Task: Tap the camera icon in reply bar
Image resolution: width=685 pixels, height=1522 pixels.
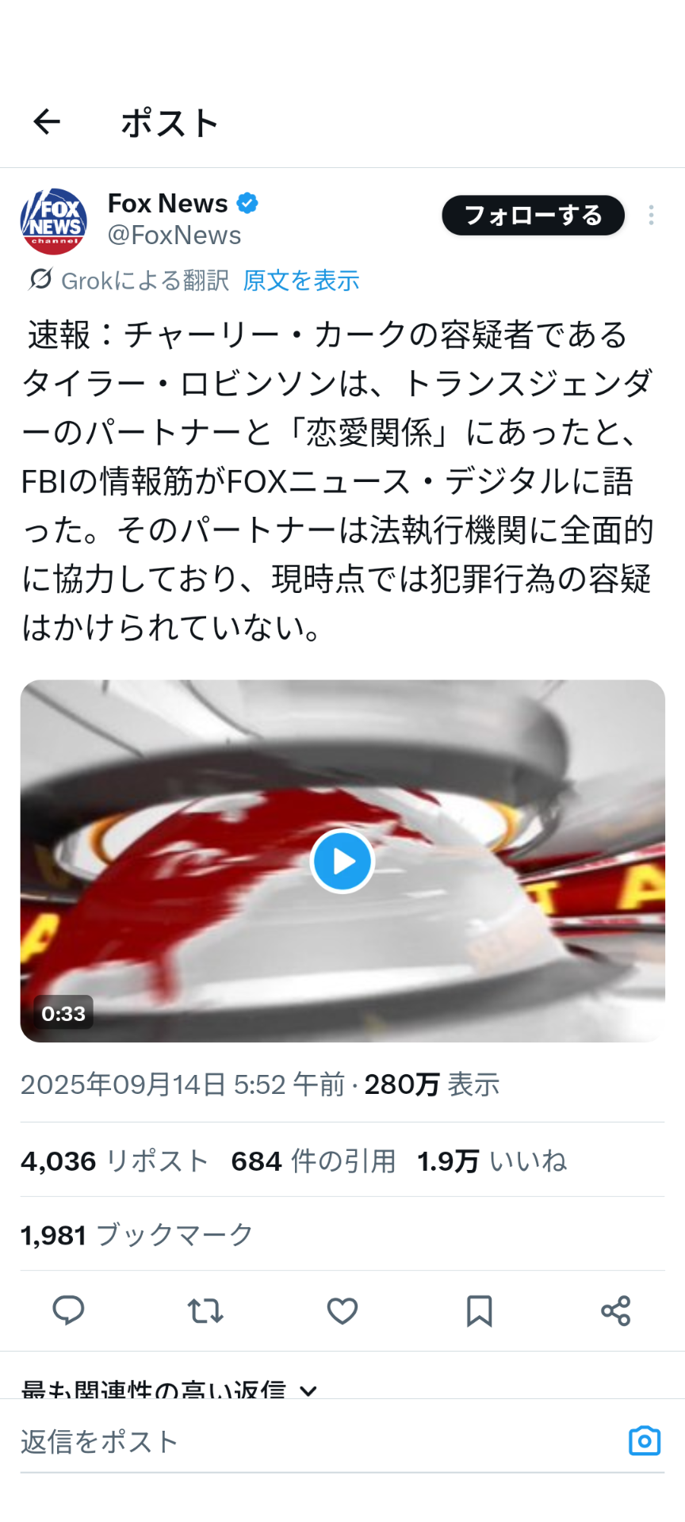Action: click(x=645, y=1440)
